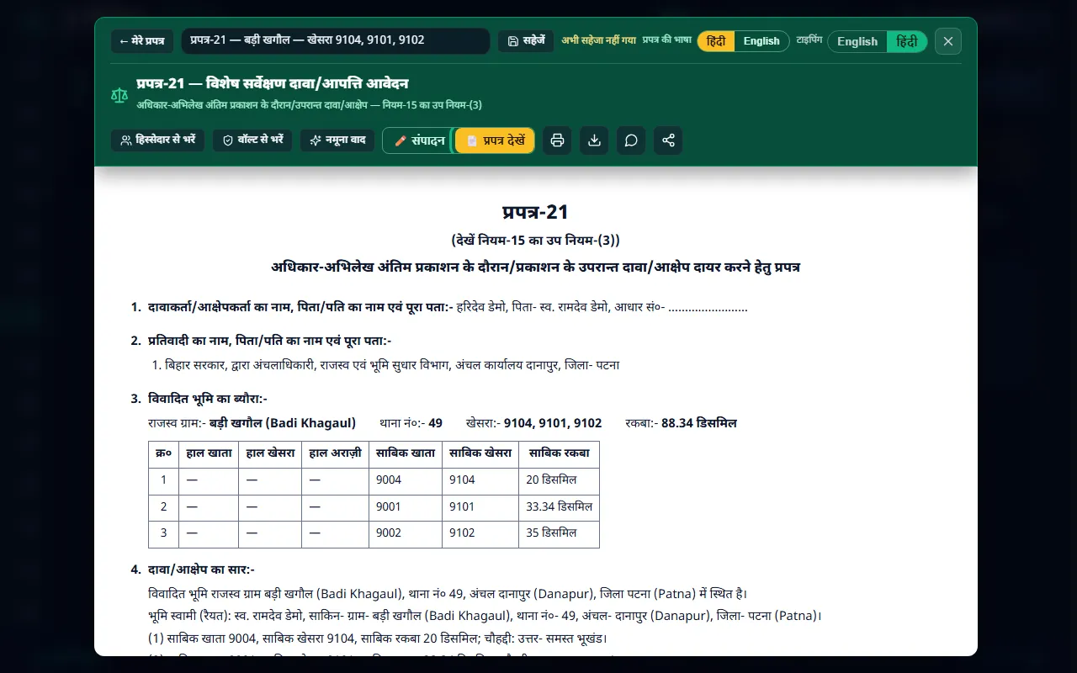
Task: Click the बड़ी खगौल (Badi Khagaul) village name
Action: click(x=283, y=423)
